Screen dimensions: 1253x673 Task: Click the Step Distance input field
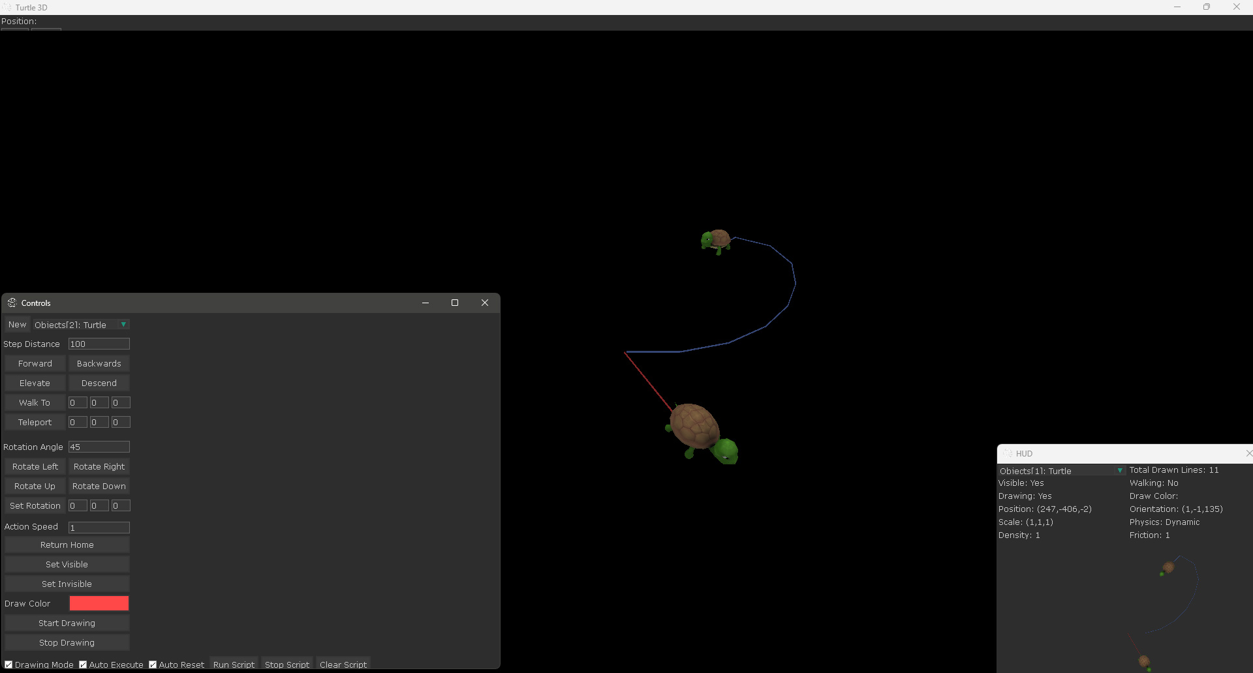[99, 344]
